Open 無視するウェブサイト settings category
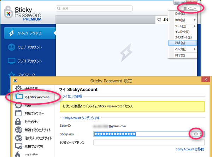Screen dimensions: 212x157 (33, 130)
